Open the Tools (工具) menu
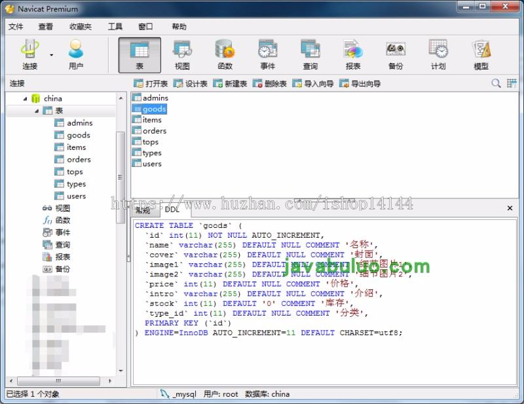Viewport: 524px width, 404px height. pyautogui.click(x=115, y=27)
